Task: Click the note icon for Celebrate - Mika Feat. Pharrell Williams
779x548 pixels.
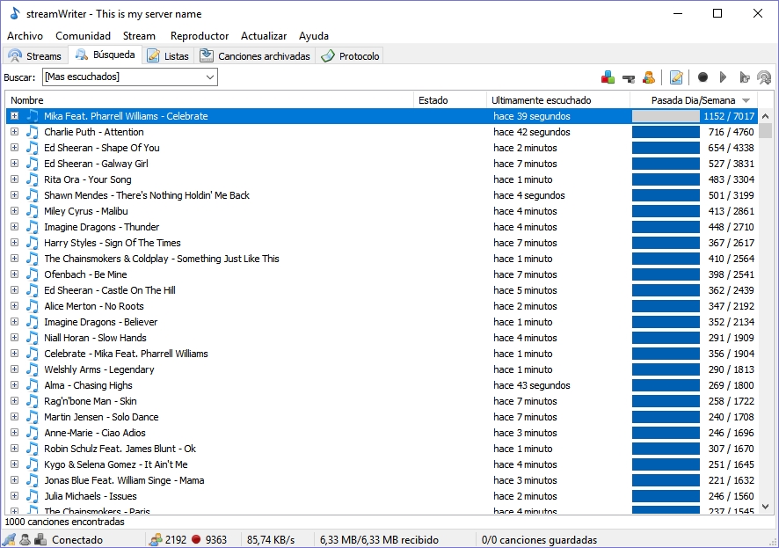Action: [x=33, y=354]
